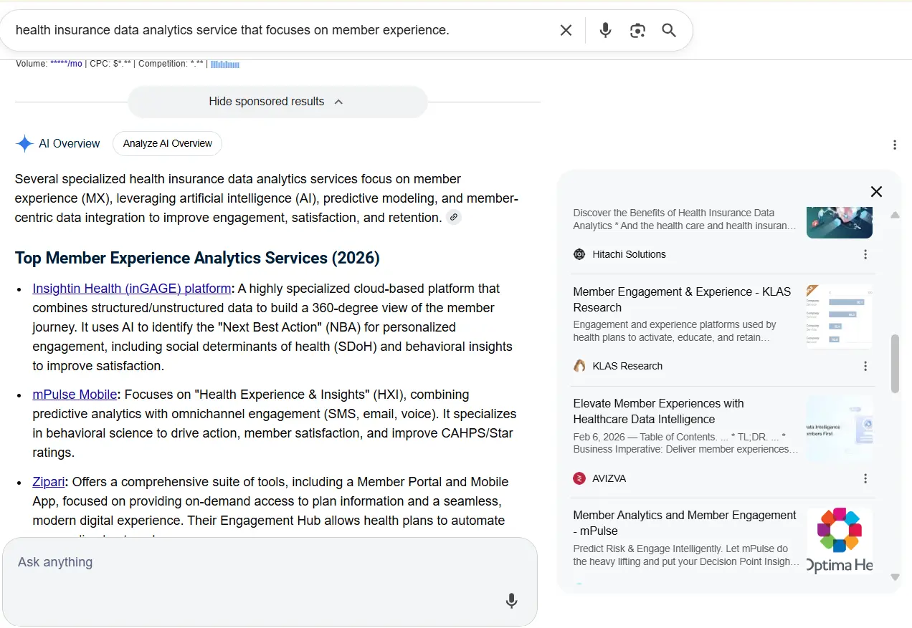Click the Hitachi Solutions favicon

(x=579, y=254)
